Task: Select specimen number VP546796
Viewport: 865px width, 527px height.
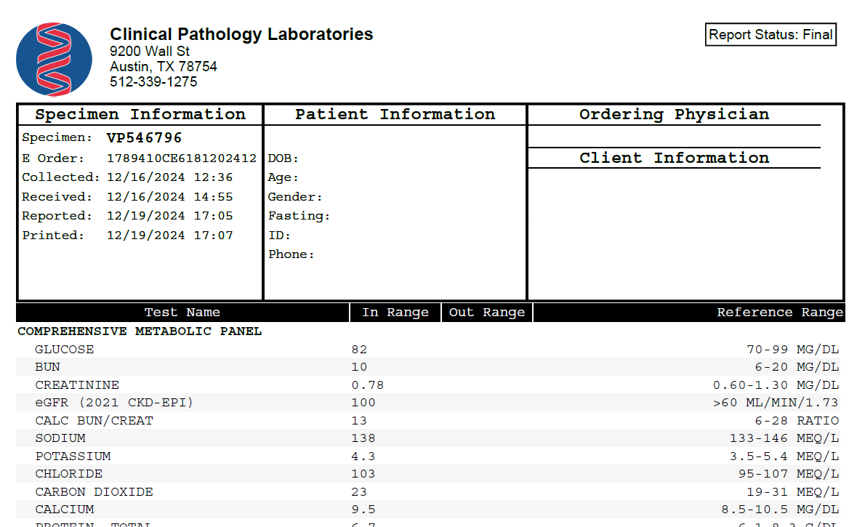Action: pos(144,137)
